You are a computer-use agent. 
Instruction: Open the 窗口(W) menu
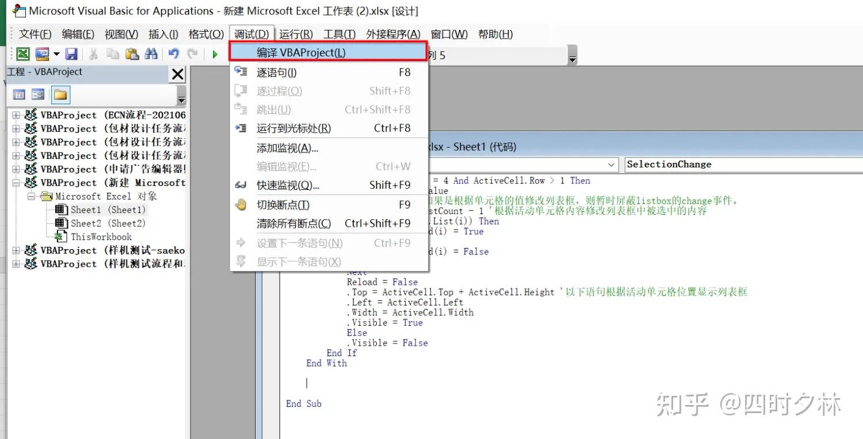pyautogui.click(x=449, y=35)
